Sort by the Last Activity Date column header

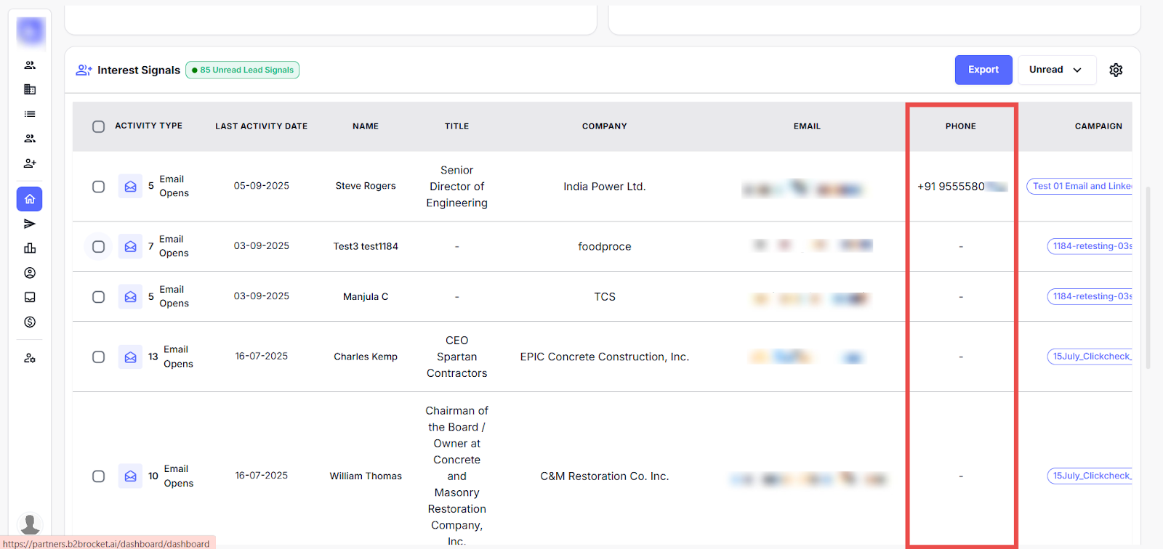click(x=261, y=126)
